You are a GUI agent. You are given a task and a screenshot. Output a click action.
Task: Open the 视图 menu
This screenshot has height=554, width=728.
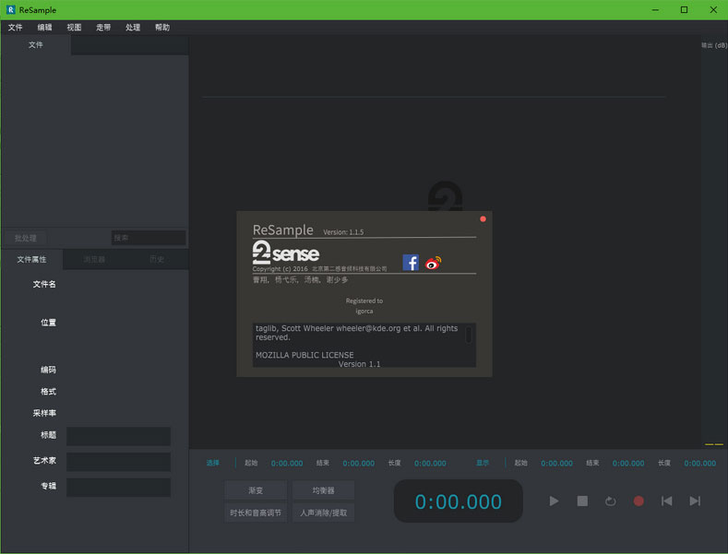[74, 28]
